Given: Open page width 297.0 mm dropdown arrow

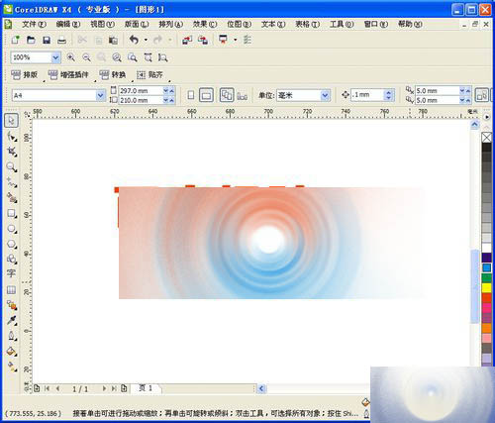Looking at the screenshot, I should pos(166,90).
